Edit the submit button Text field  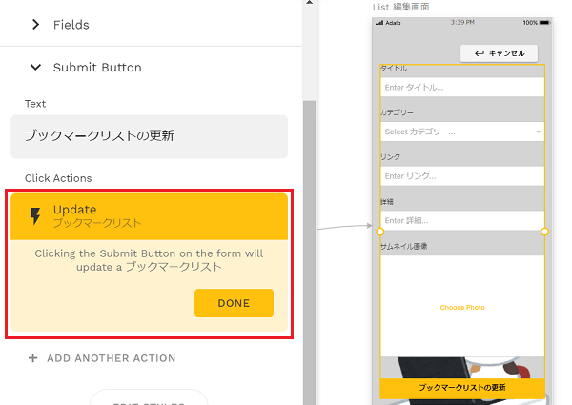tap(150, 136)
